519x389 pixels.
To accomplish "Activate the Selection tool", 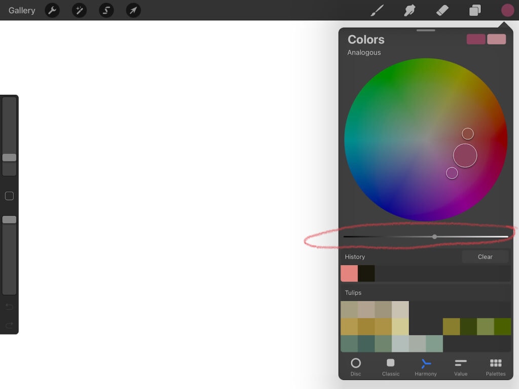I will point(106,10).
